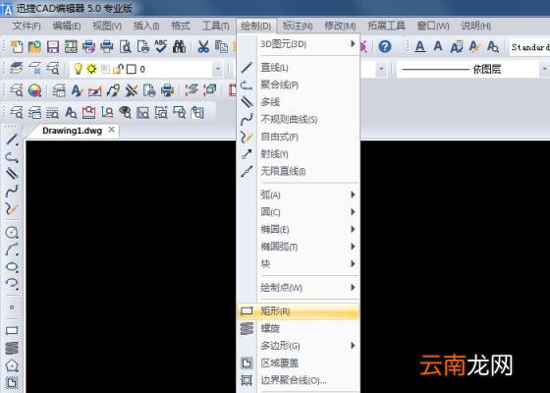Click the blue question mark Help icon
The height and width of the screenshot is (393, 550).
tap(385, 46)
